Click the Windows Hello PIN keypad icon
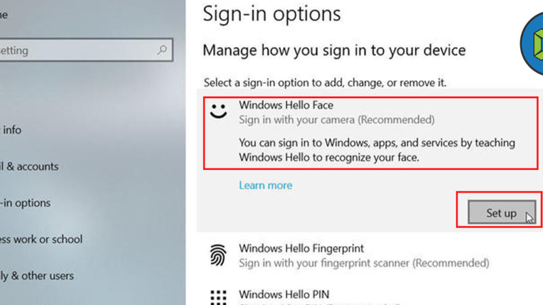The height and width of the screenshot is (305, 543). pos(219,296)
